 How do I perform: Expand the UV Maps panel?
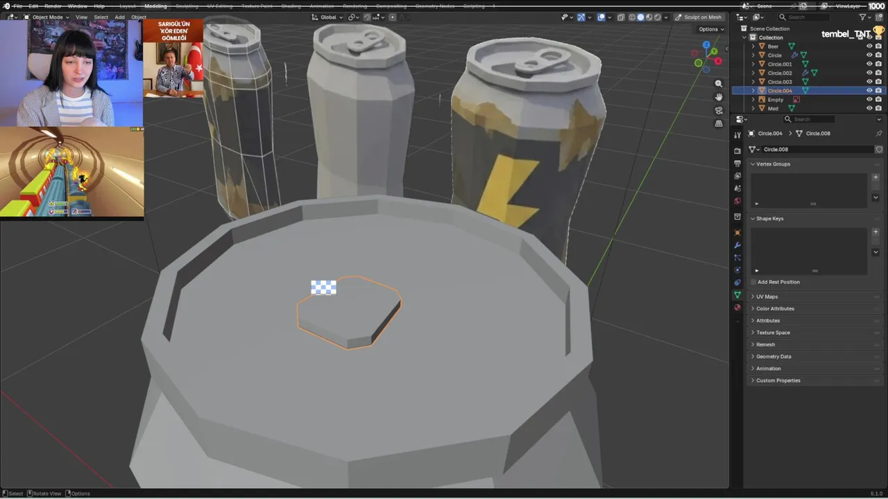point(767,297)
